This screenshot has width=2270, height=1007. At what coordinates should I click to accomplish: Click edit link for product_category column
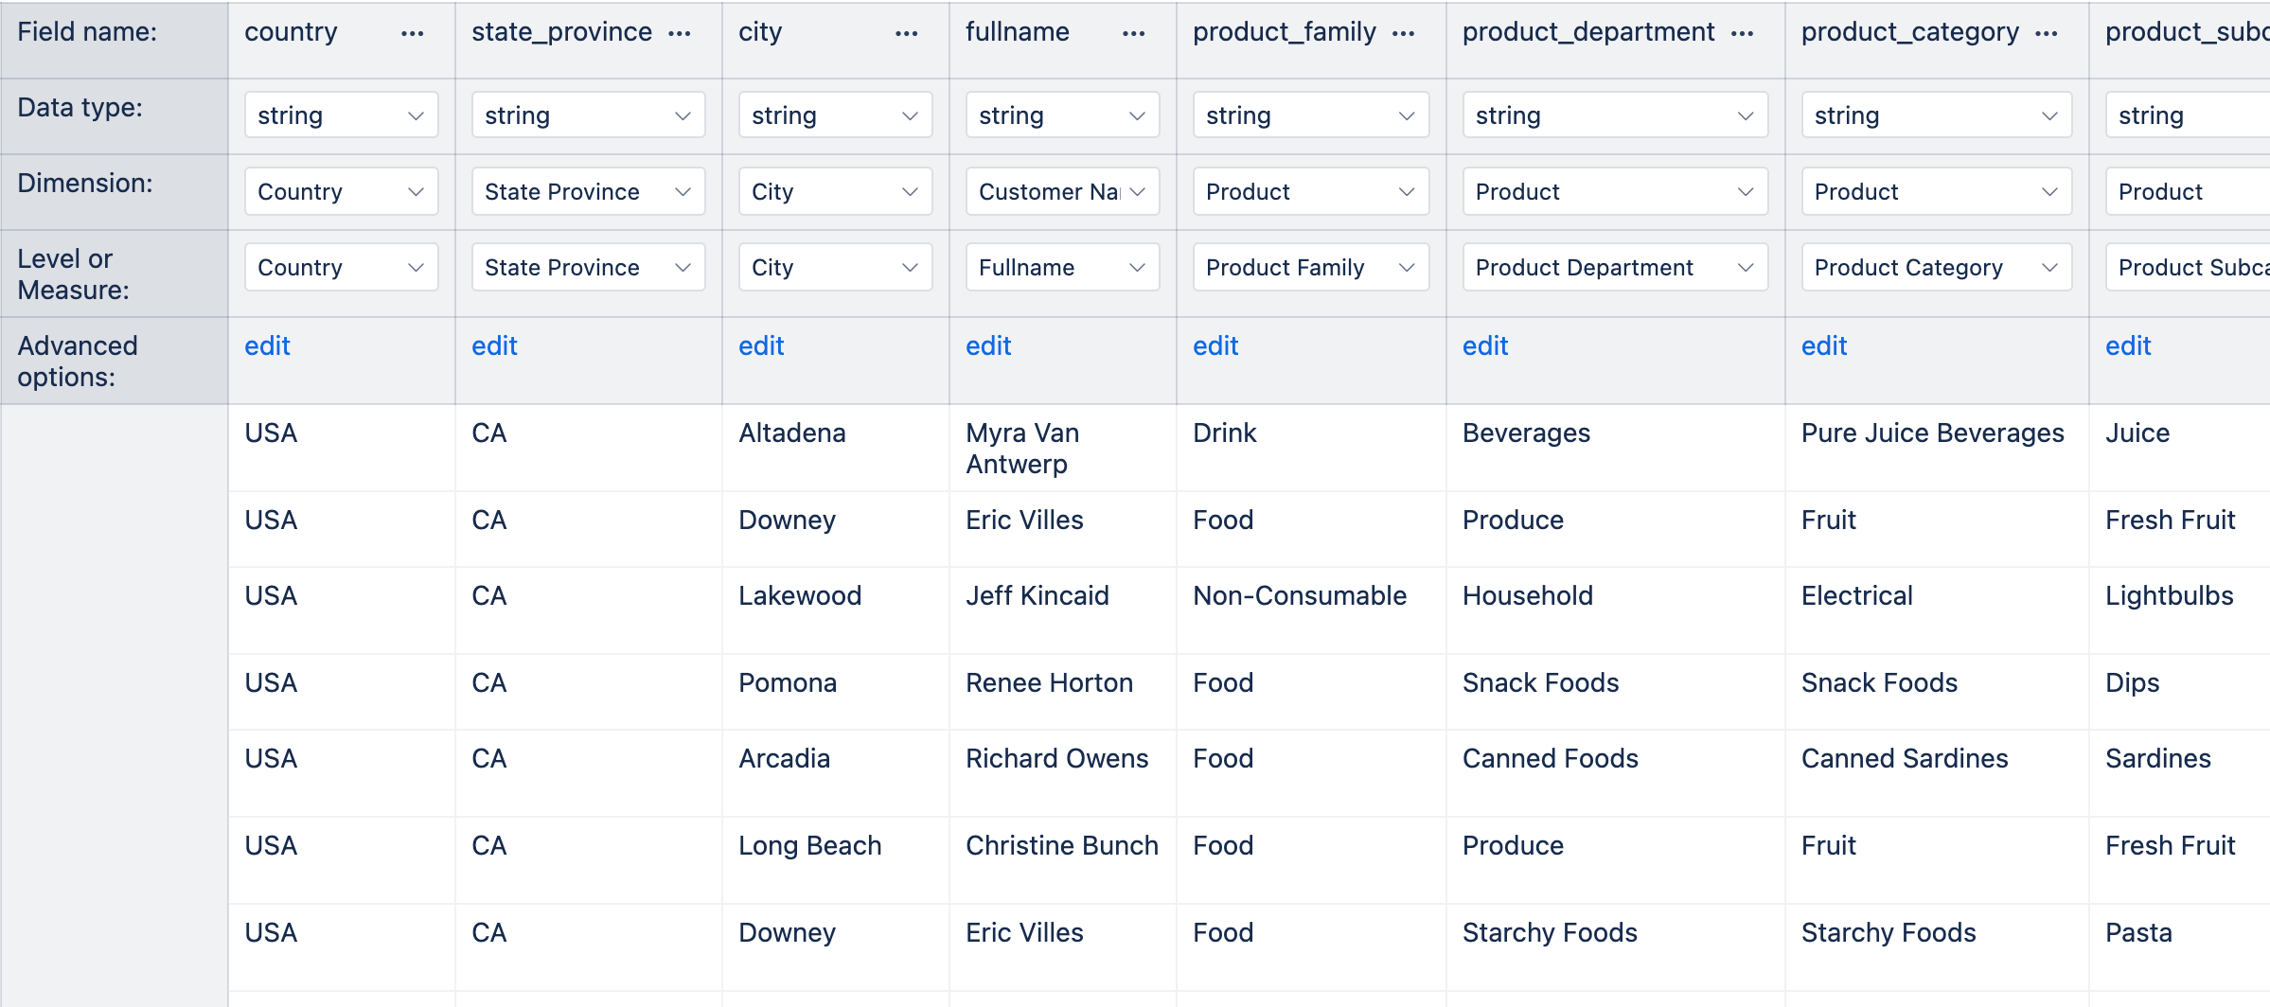pos(1823,345)
